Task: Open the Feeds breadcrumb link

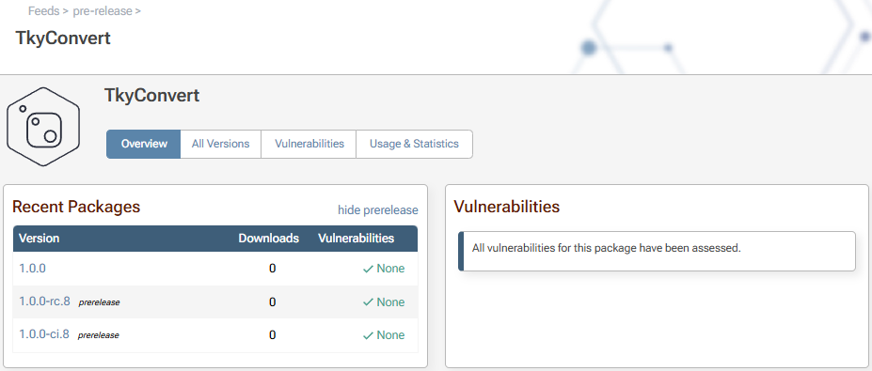Action: click(x=43, y=10)
